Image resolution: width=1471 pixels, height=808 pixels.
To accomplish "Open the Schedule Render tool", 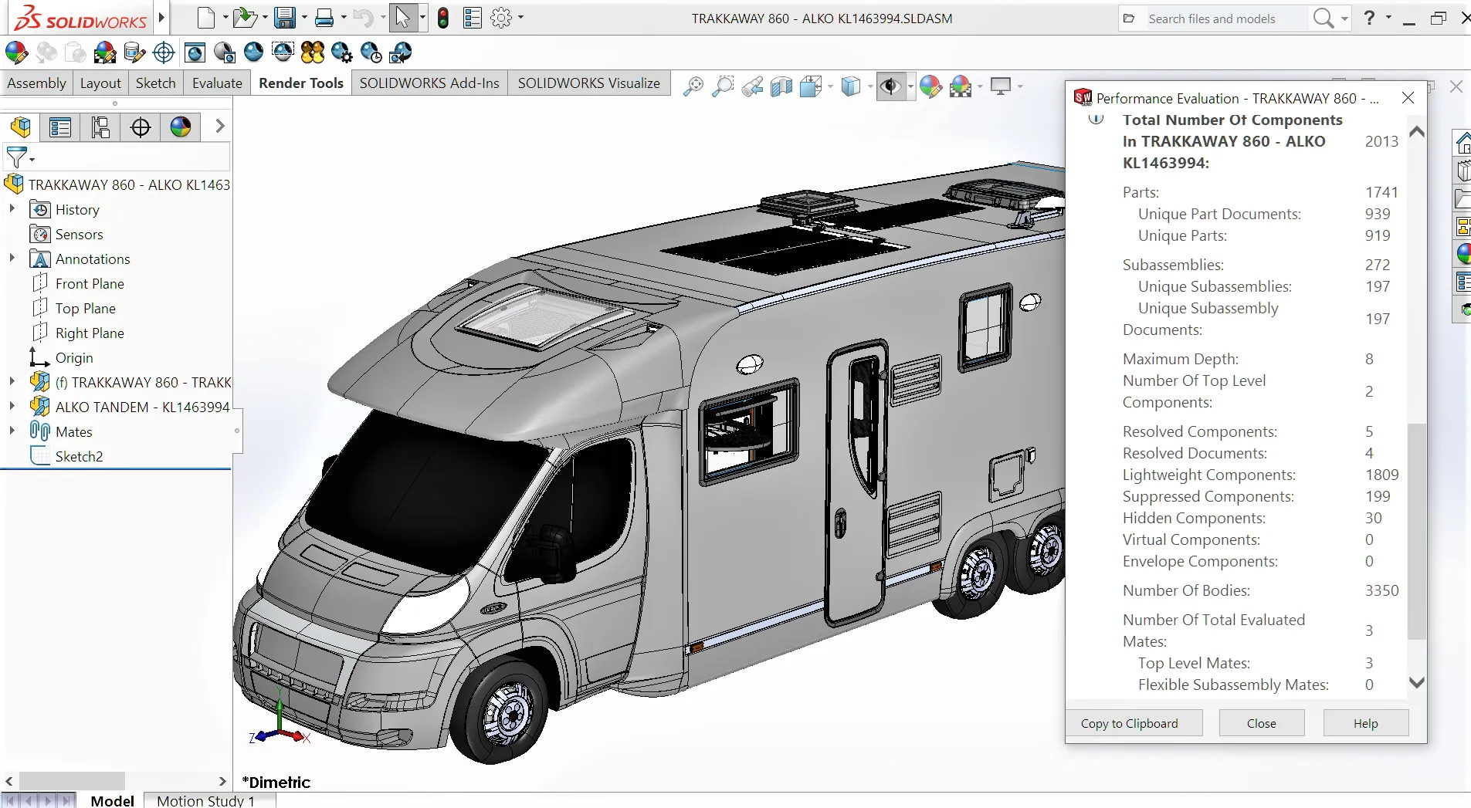I will [x=371, y=52].
